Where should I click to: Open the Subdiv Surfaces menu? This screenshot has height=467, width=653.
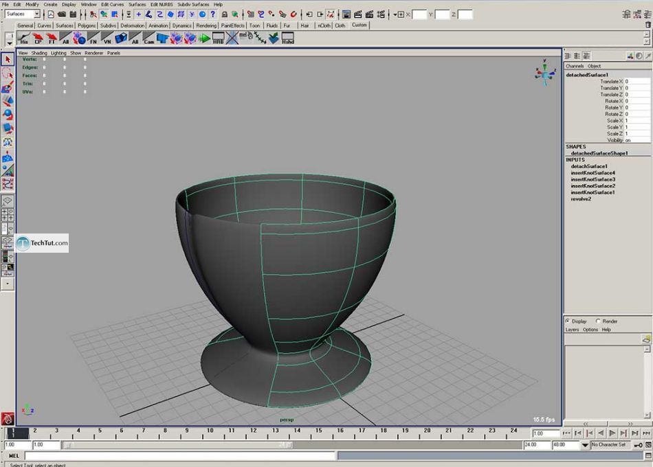pos(193,4)
